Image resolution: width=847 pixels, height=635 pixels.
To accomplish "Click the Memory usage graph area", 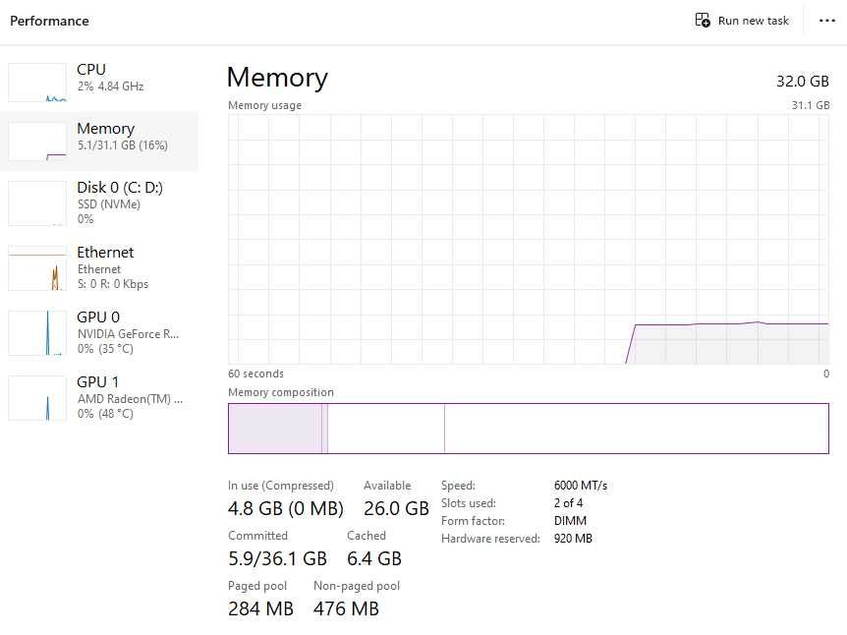I will pyautogui.click(x=529, y=239).
